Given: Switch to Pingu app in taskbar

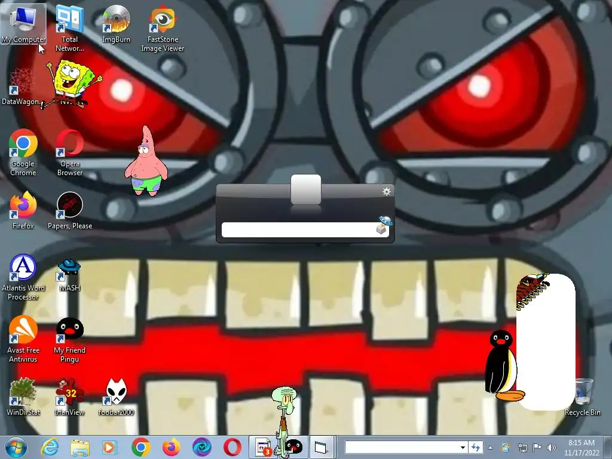Looking at the screenshot, I should click(293, 447).
